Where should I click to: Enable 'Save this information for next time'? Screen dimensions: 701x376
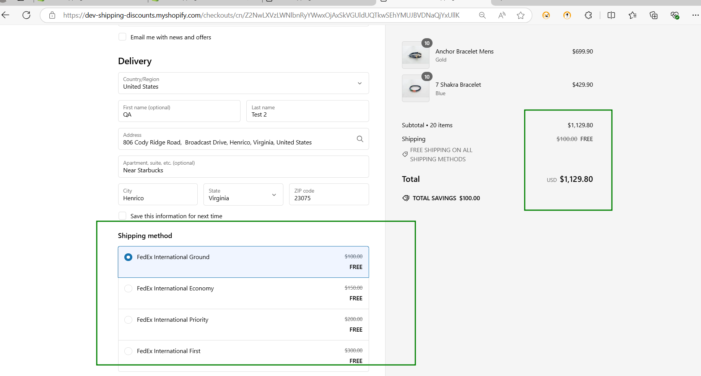pyautogui.click(x=122, y=216)
